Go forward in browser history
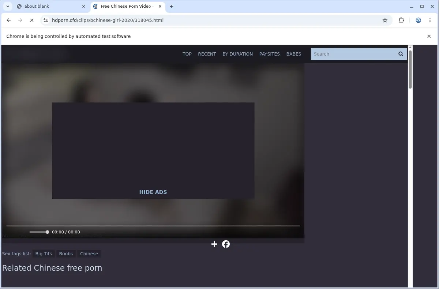439x289 pixels. 20,20
